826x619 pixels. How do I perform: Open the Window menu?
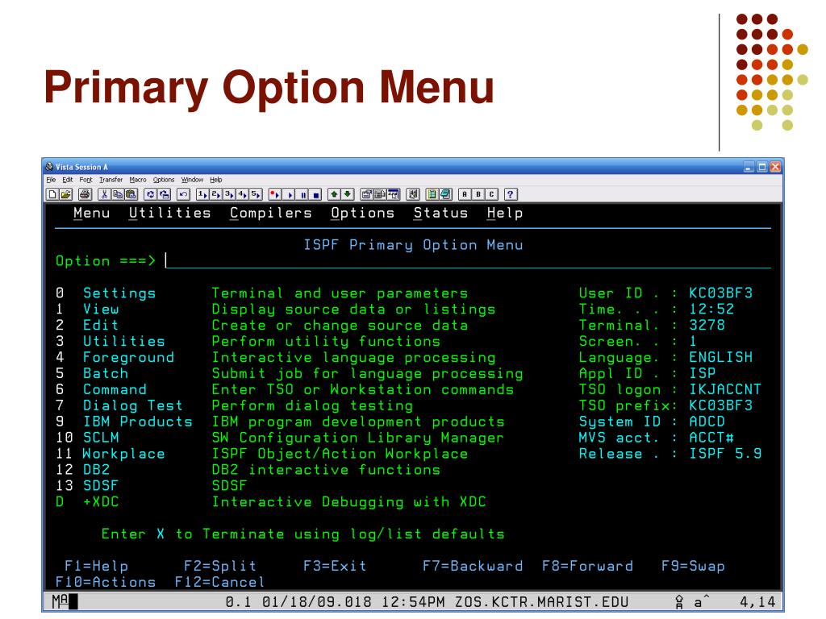pyautogui.click(x=192, y=180)
